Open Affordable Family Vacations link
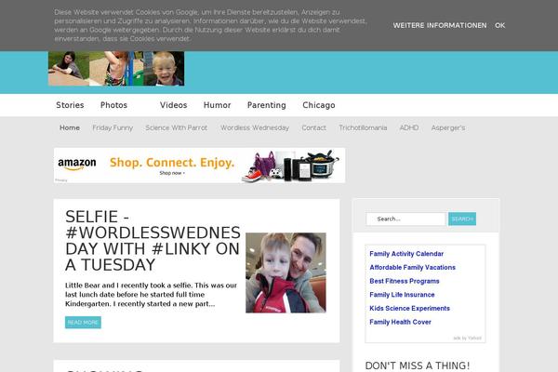The width and height of the screenshot is (558, 372). point(412,267)
